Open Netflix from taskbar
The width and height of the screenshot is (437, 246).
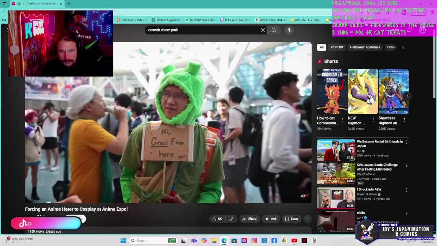pos(304,241)
